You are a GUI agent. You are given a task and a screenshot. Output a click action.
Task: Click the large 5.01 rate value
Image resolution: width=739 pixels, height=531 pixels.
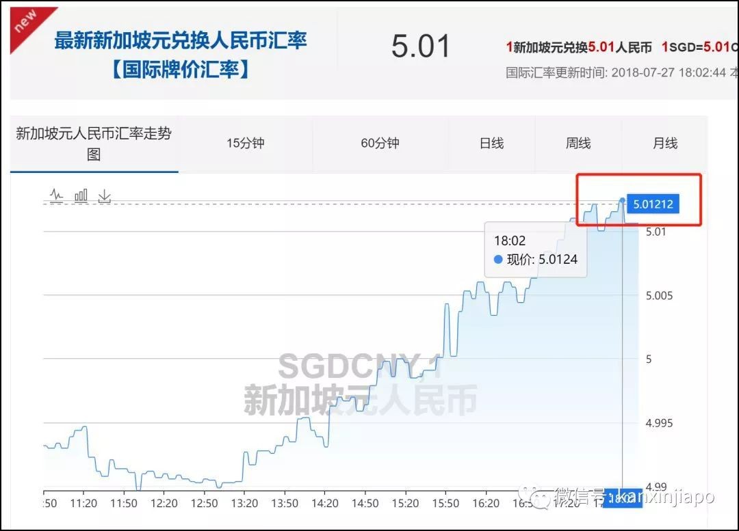click(421, 46)
